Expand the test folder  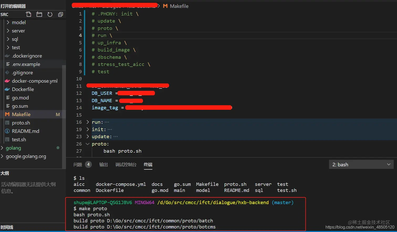pyautogui.click(x=8, y=48)
